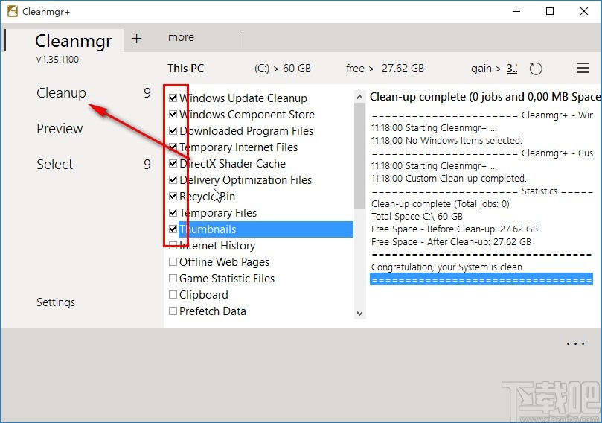This screenshot has height=423, width=602.
Task: Uncheck Windows Component Store checkbox
Action: click(x=173, y=114)
